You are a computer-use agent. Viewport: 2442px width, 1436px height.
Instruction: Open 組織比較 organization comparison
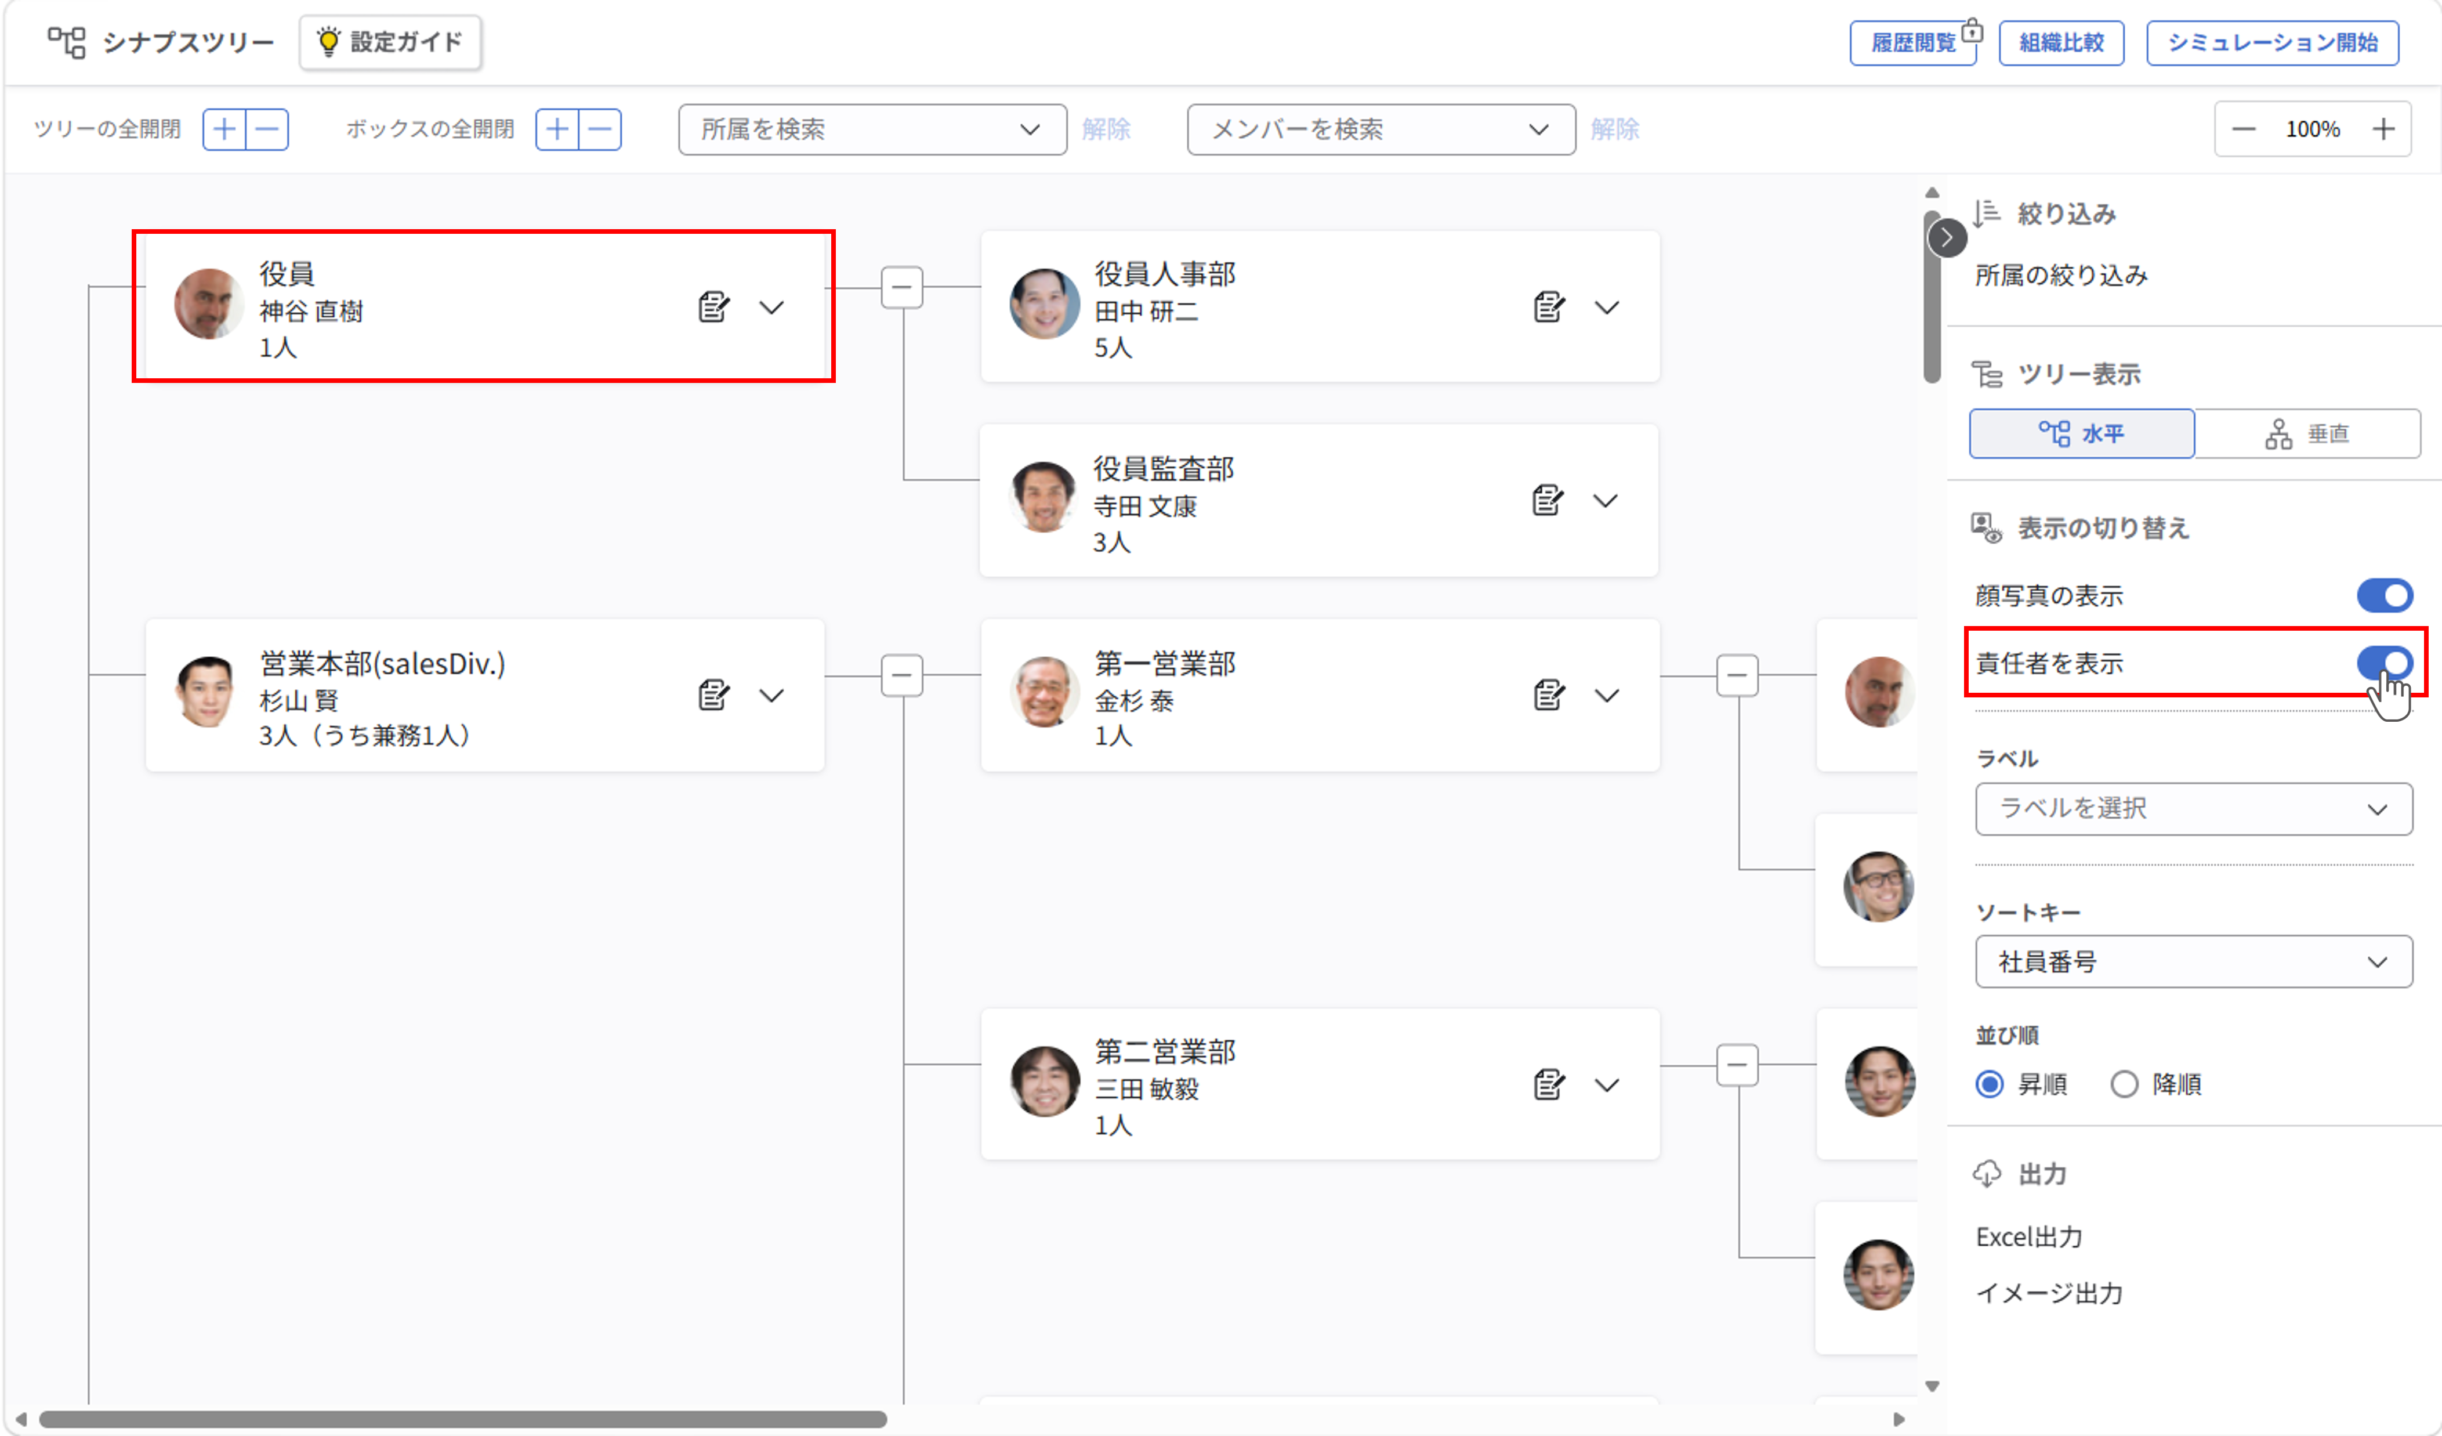click(x=2061, y=43)
